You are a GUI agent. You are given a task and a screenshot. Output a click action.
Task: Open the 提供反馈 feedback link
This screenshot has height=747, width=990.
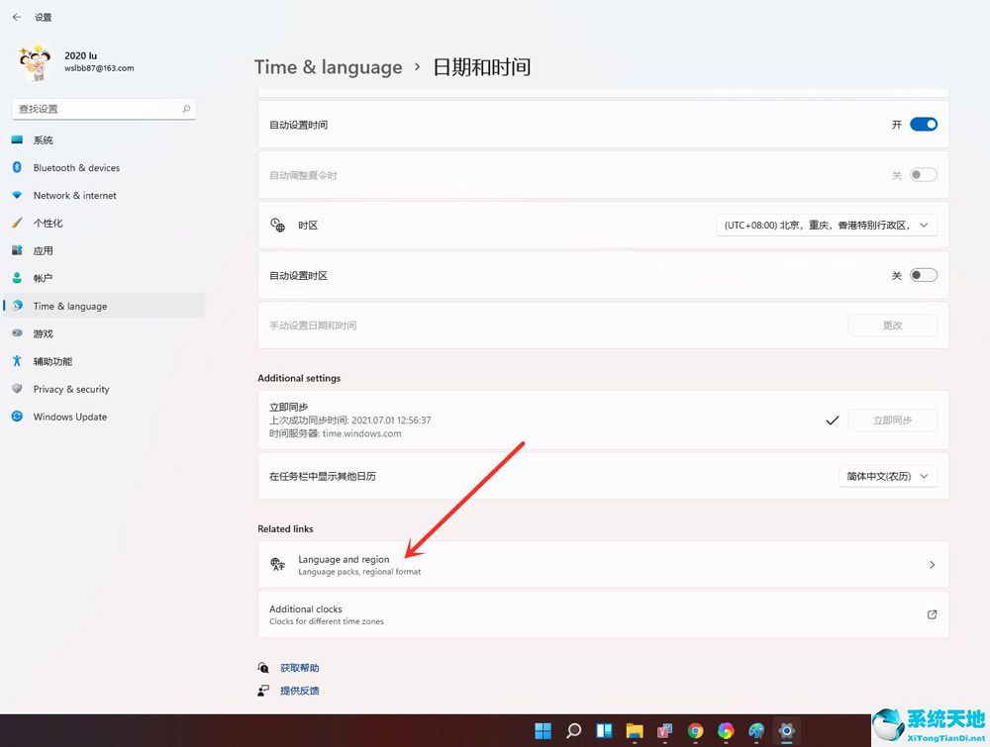click(x=300, y=690)
